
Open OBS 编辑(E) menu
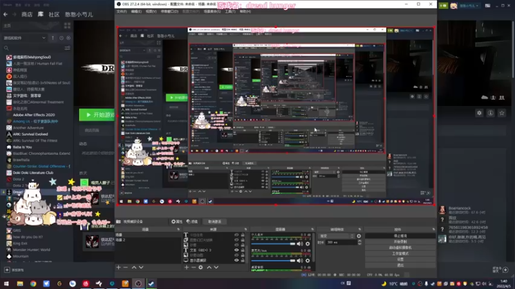(136, 12)
